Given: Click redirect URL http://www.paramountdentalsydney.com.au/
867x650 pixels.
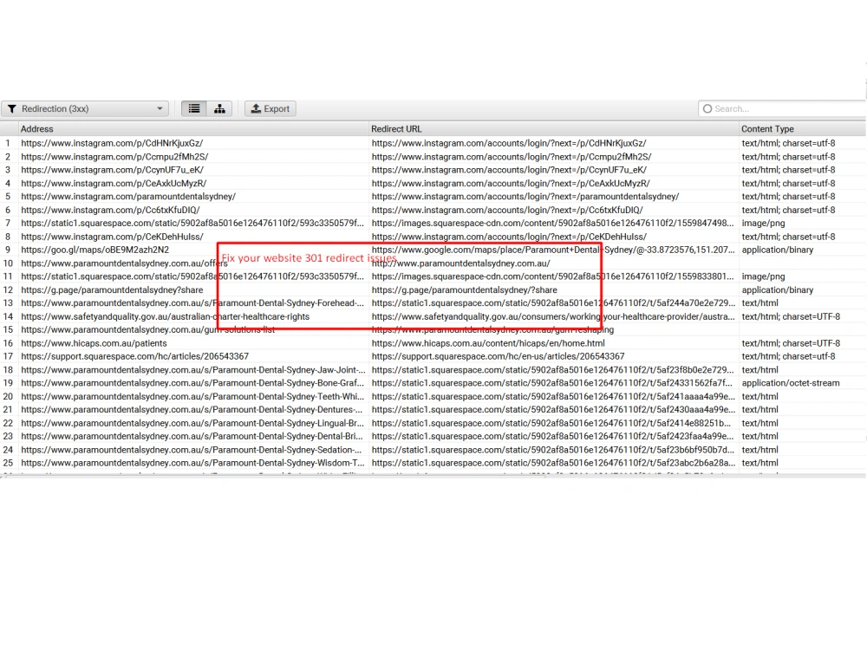Looking at the screenshot, I should [461, 263].
